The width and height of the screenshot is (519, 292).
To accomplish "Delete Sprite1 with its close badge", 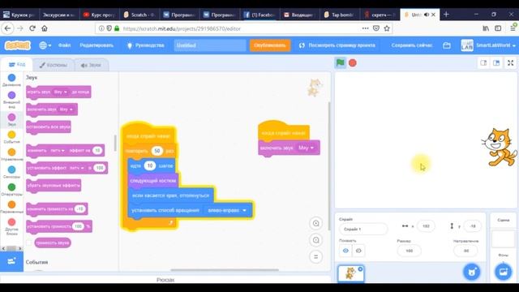I will point(360,268).
